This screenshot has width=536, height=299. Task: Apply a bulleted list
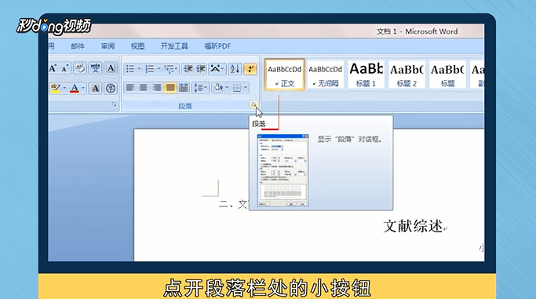tap(130, 69)
